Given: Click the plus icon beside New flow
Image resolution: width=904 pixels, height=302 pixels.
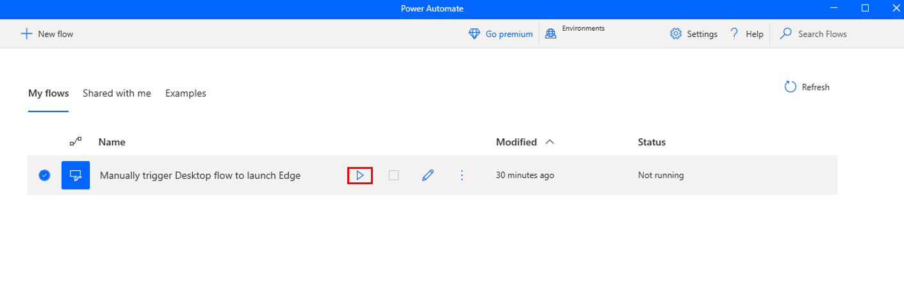Looking at the screenshot, I should point(26,34).
